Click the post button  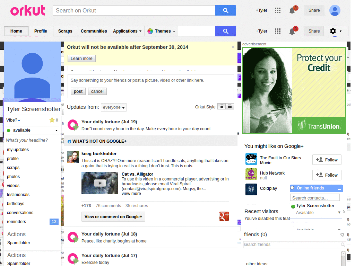[78, 91]
